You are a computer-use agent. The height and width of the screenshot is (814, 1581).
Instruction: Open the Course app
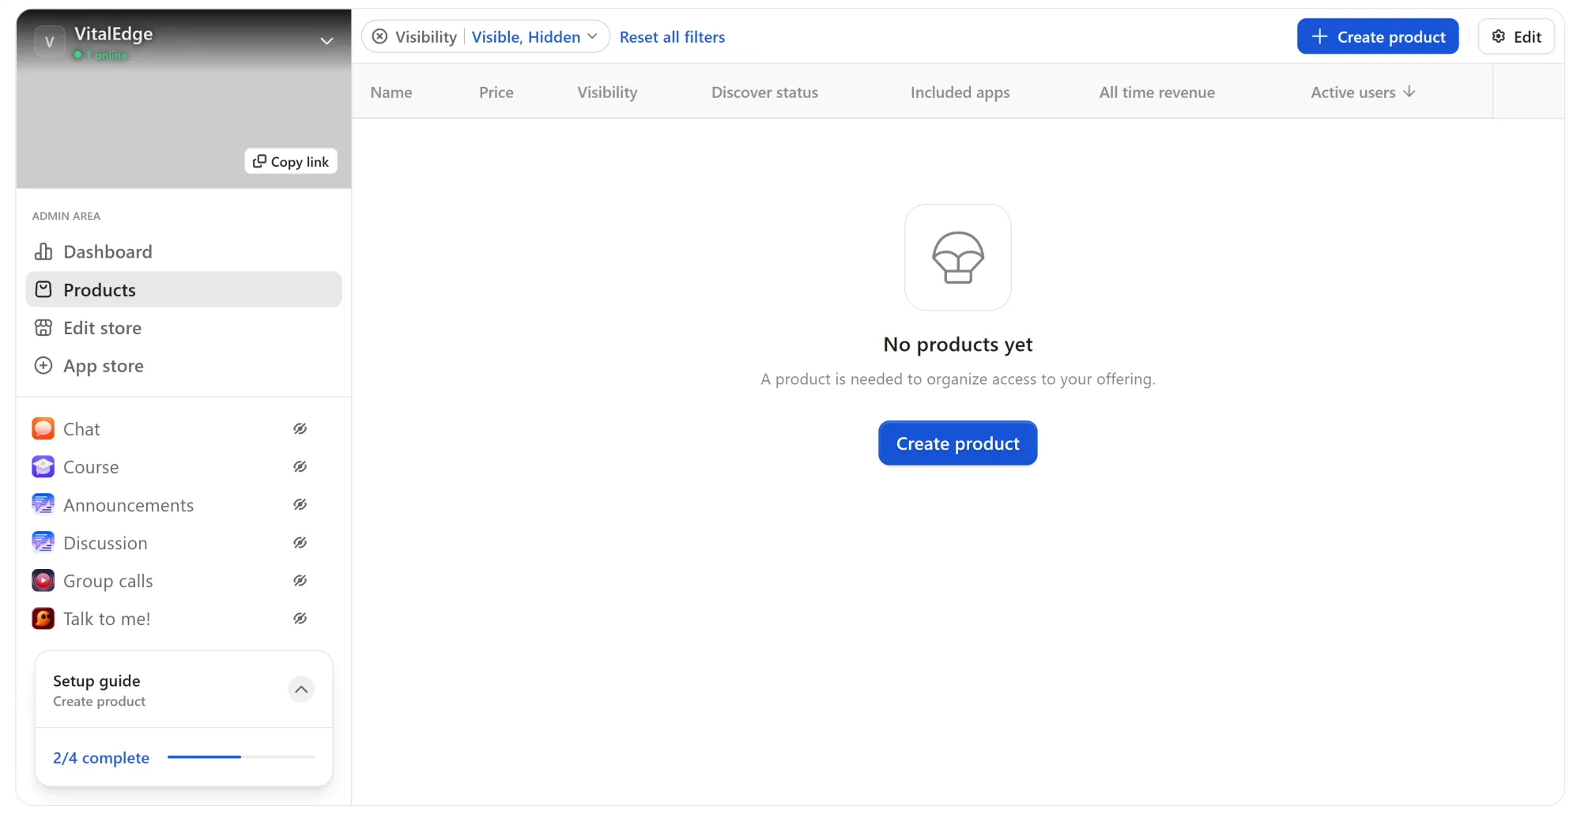[91, 467]
